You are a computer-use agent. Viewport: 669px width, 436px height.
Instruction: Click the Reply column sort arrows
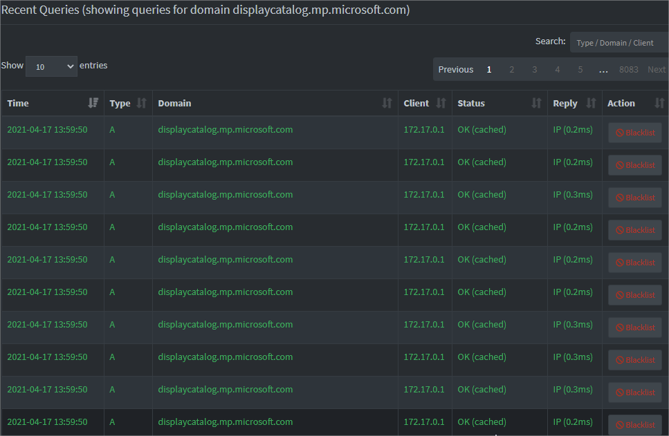click(591, 103)
